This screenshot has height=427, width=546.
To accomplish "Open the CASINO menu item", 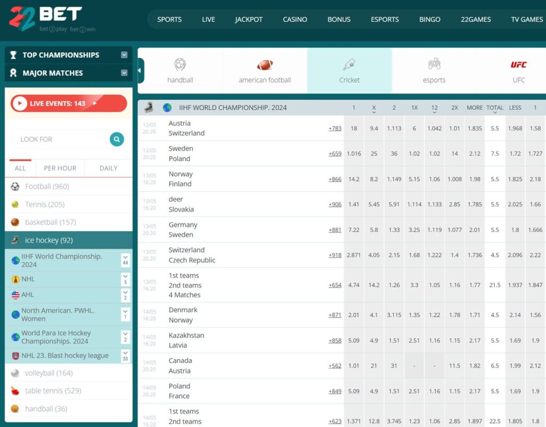I will coord(295,20).
